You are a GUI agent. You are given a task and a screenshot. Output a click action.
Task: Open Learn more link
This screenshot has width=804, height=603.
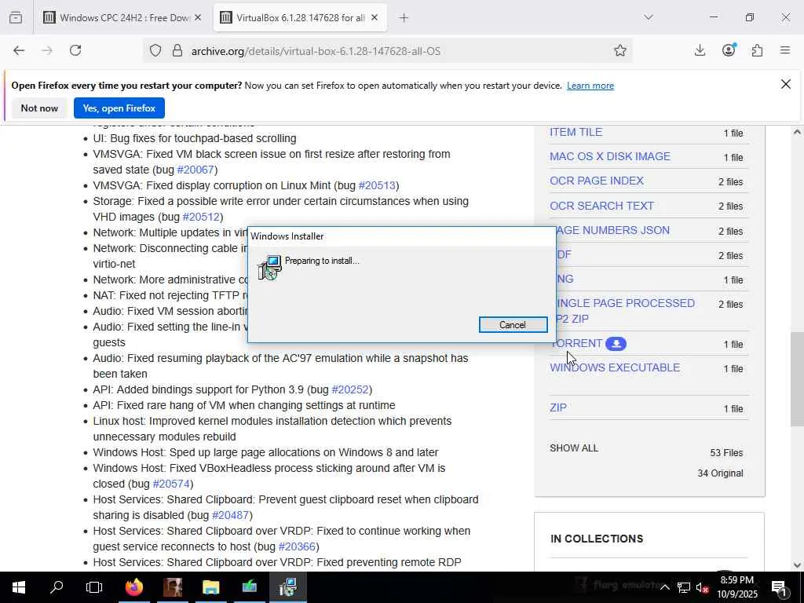590,86
